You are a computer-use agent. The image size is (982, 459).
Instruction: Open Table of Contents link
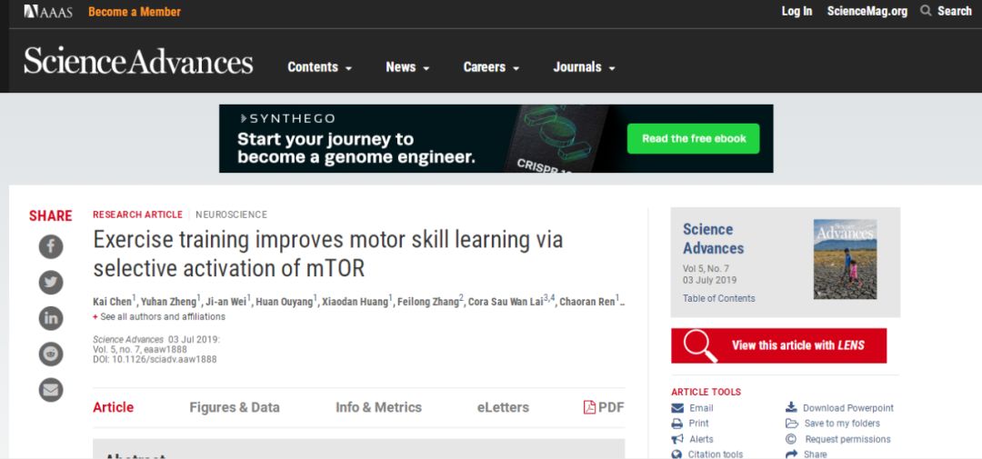719,298
